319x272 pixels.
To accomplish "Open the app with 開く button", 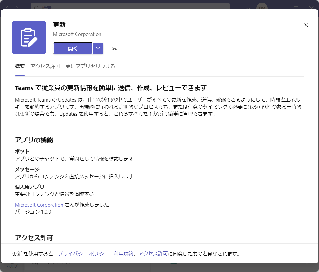I will click(x=73, y=48).
